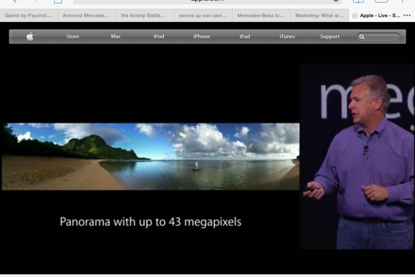Select the Apple - Live tab title

point(380,16)
